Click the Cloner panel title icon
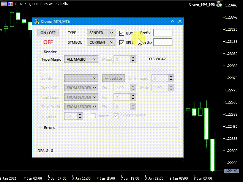The width and height of the screenshot is (243, 182). pos(37,21)
